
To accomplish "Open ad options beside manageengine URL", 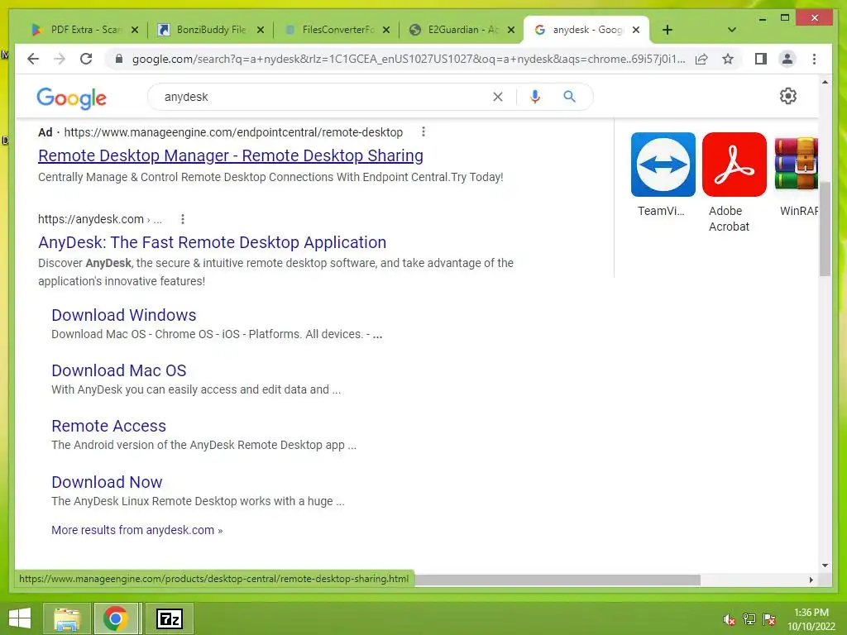I will [423, 131].
